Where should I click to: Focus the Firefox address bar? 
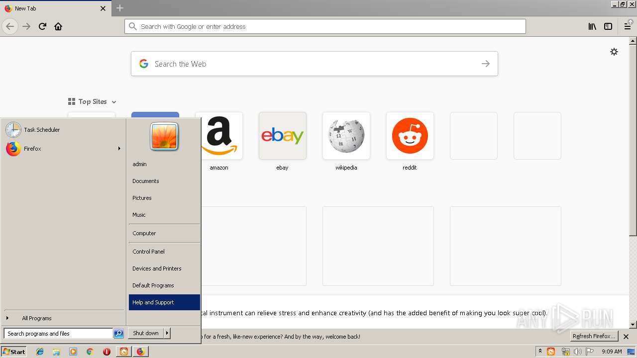tap(325, 26)
